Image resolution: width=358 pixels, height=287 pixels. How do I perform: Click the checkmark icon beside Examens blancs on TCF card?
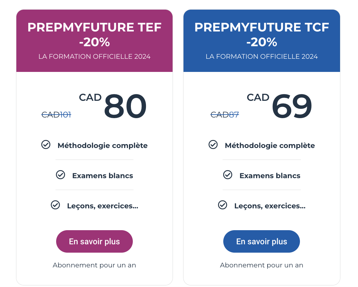click(228, 175)
